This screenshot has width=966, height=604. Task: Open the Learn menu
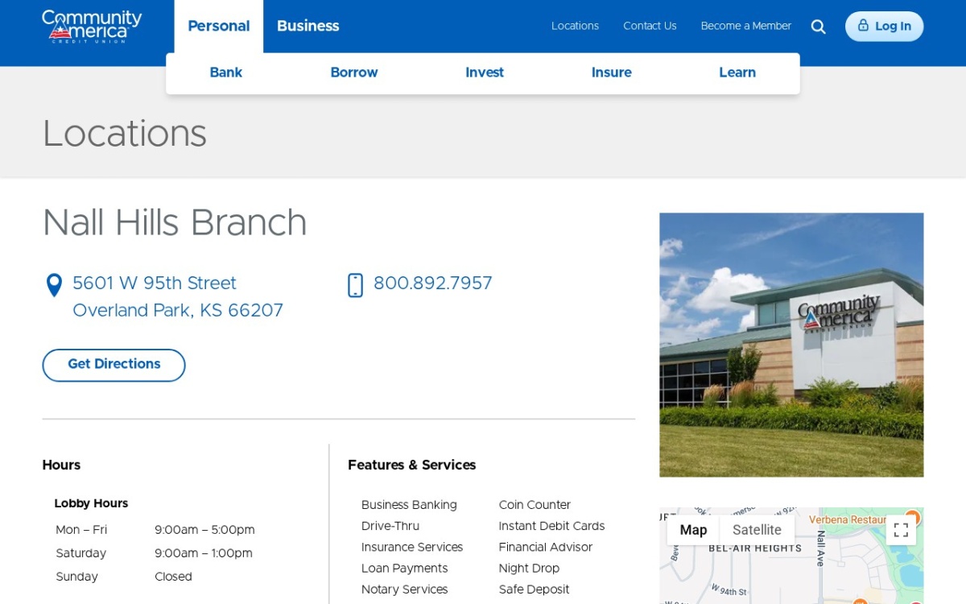737,72
